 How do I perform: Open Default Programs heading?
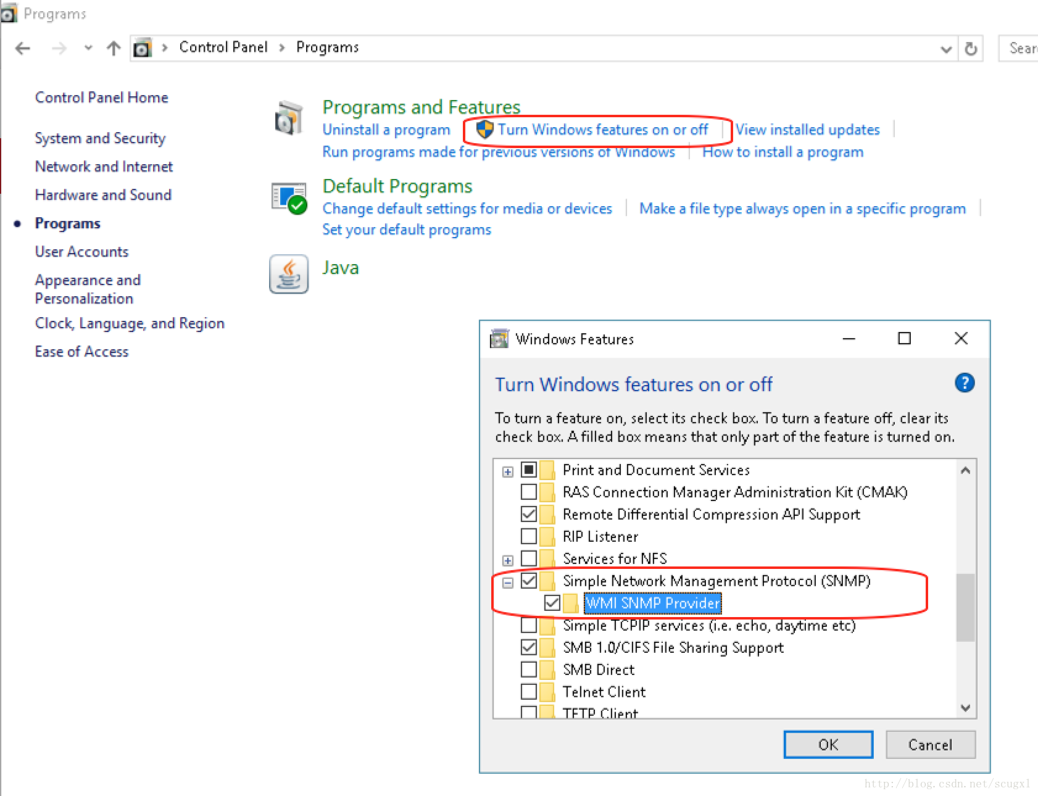(x=397, y=186)
